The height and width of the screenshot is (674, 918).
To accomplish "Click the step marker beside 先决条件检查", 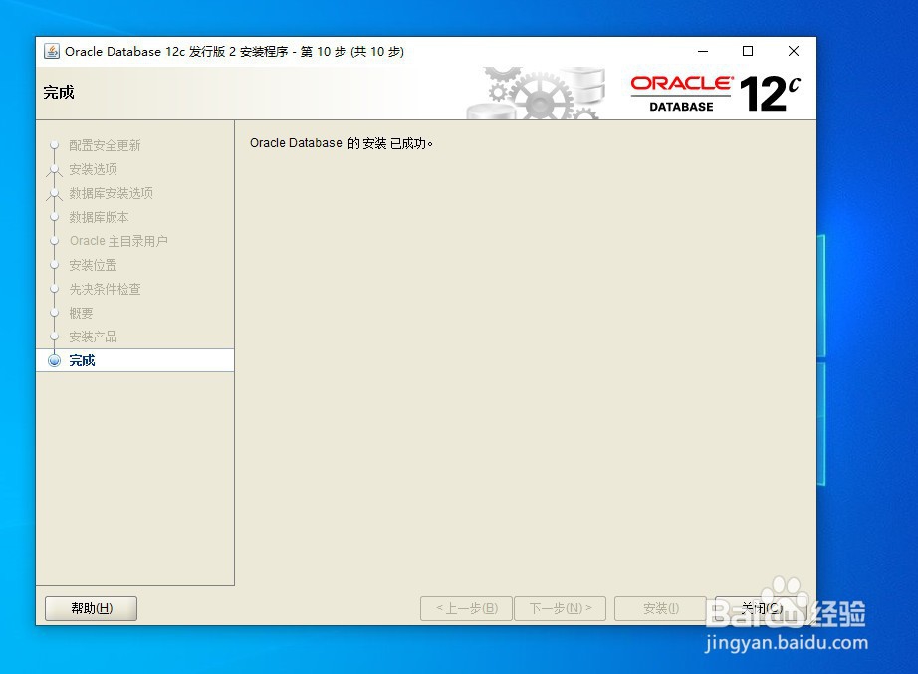I will click(x=55, y=289).
